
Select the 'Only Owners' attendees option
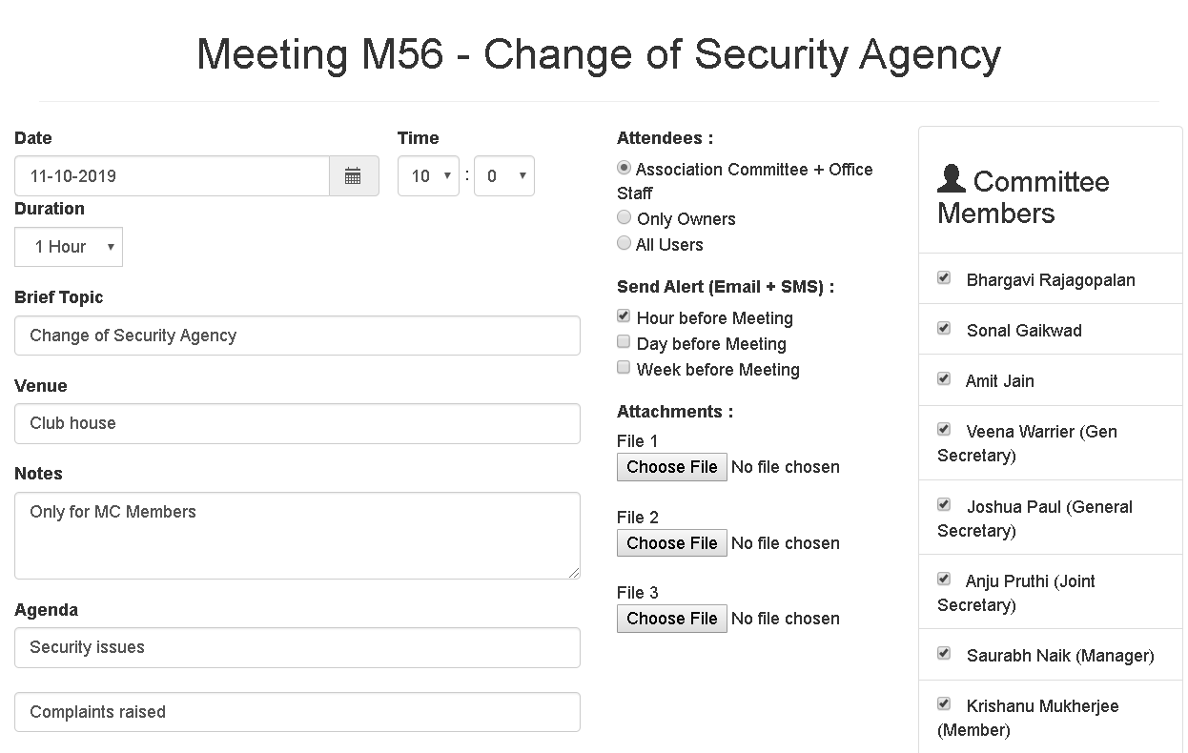point(624,217)
